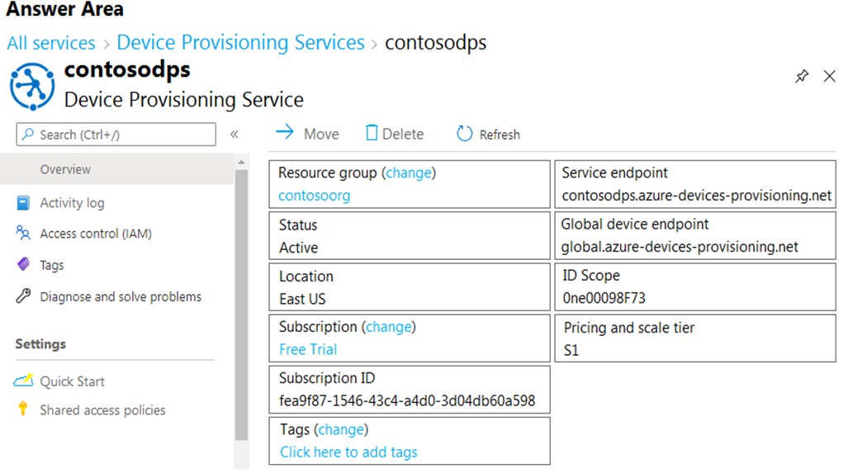
Task: Click the Move toolbar button
Action: point(307,133)
